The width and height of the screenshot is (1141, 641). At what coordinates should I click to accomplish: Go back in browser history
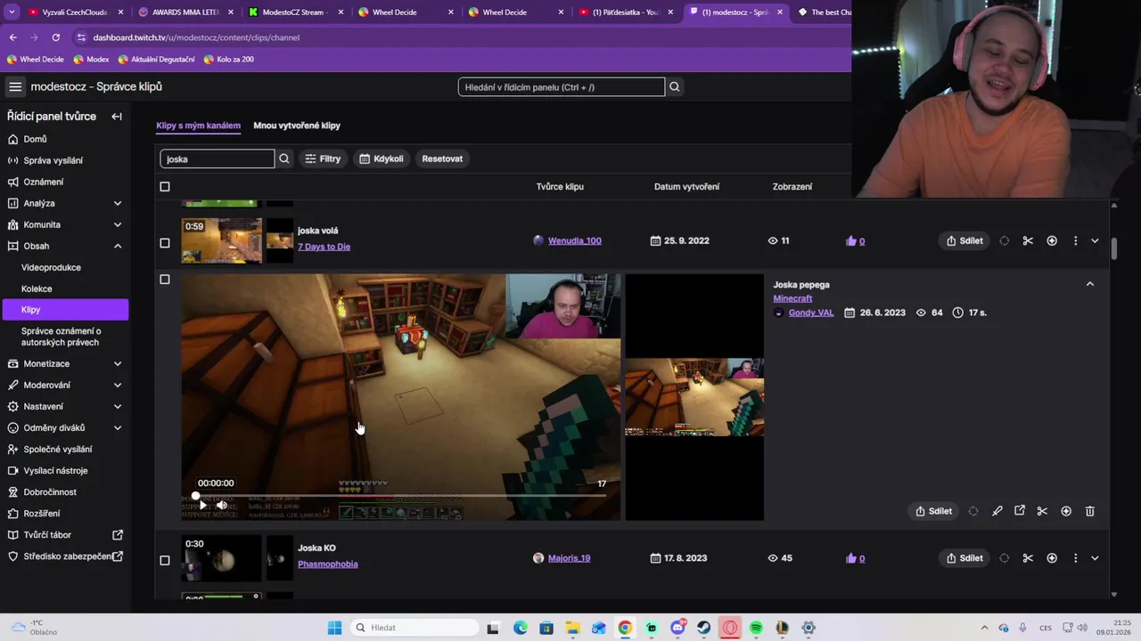click(12, 37)
